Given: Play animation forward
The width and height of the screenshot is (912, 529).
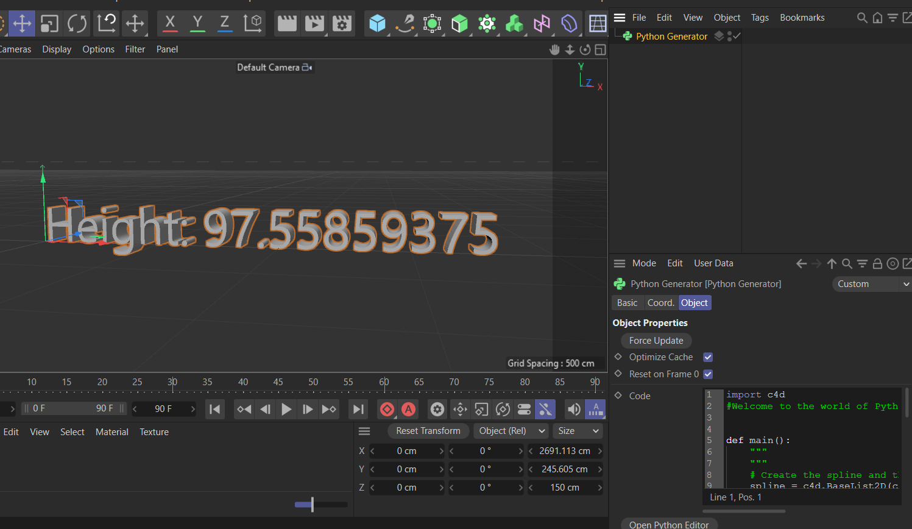Looking at the screenshot, I should pyautogui.click(x=286, y=410).
